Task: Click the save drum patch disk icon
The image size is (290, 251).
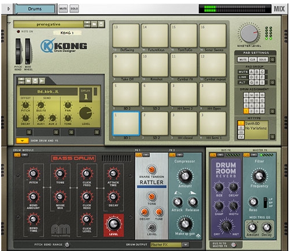Action: [x=35, y=81]
